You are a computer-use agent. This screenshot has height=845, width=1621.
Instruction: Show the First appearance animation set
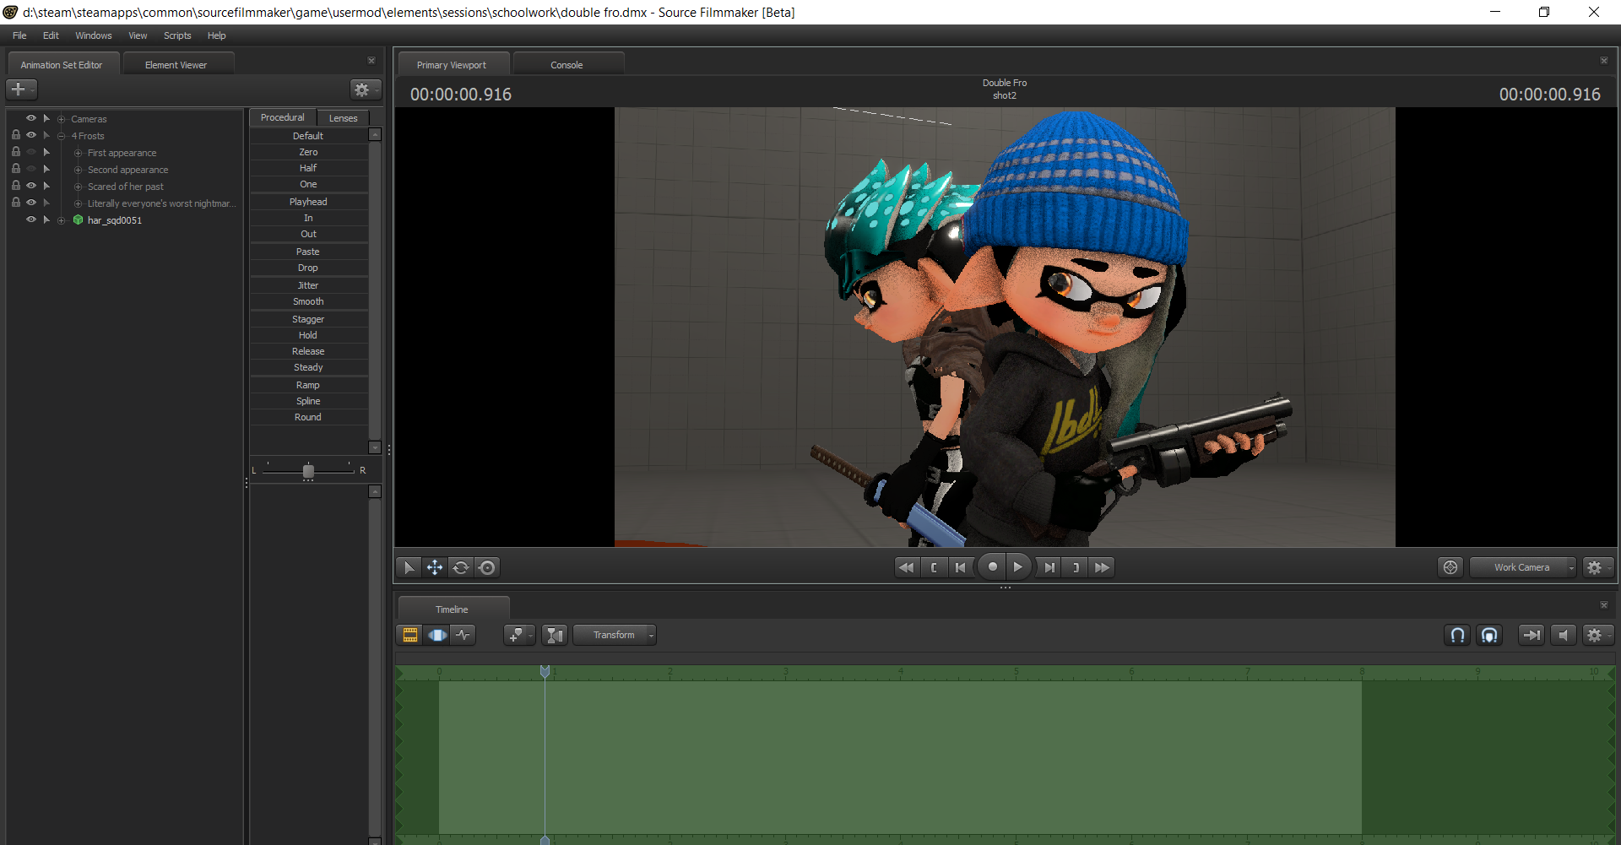tap(31, 152)
